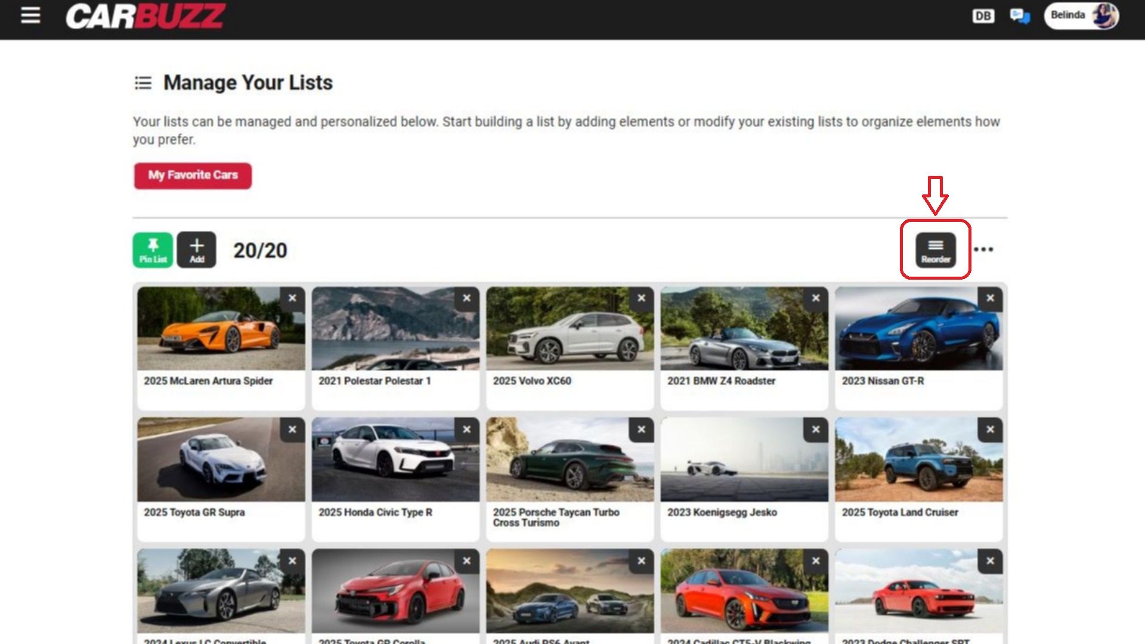Click 2025 Toyota Land Cruiser title
The image size is (1145, 644).
(x=900, y=512)
